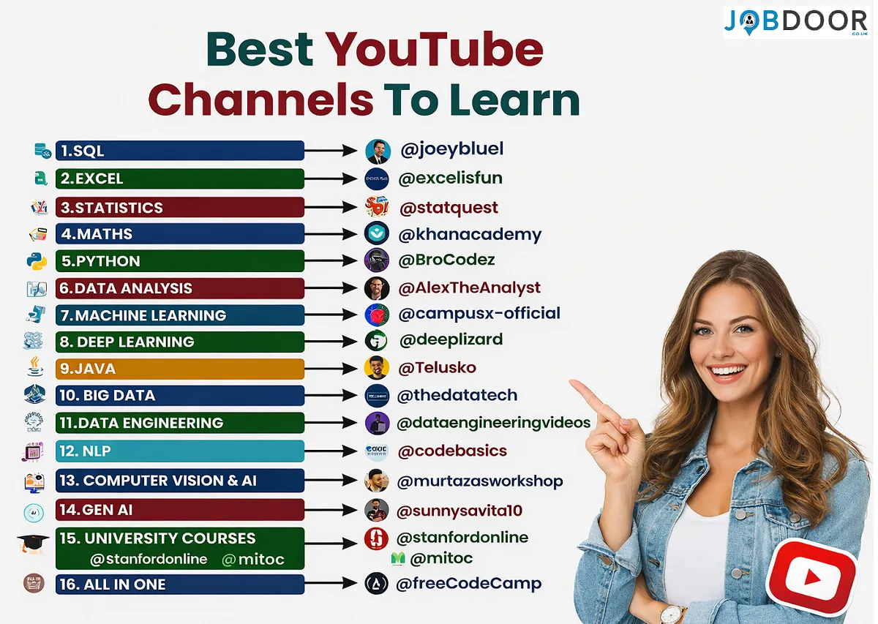Click the YouTube play button logo
Image resolution: width=878 pixels, height=624 pixels.
coord(814,577)
